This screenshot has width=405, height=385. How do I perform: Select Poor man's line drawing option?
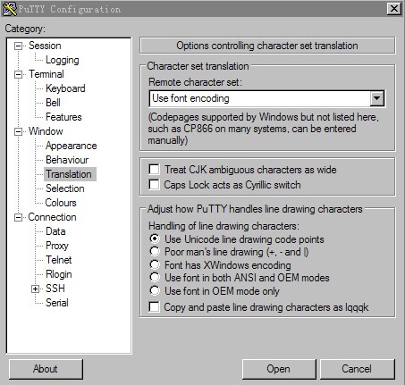(155, 252)
